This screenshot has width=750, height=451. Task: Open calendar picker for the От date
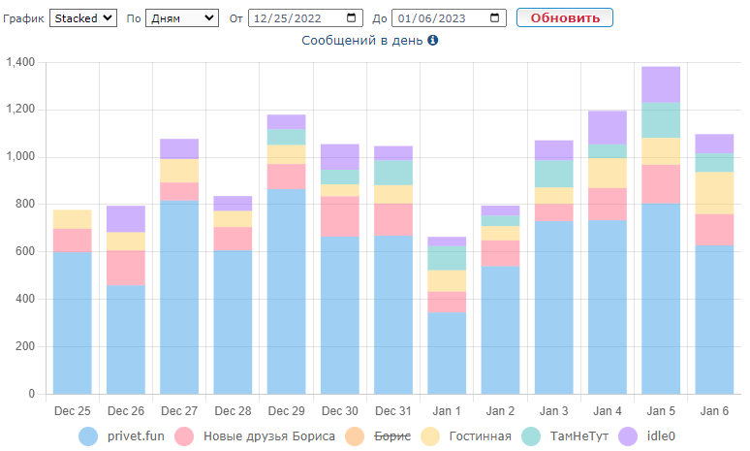pyautogui.click(x=351, y=18)
